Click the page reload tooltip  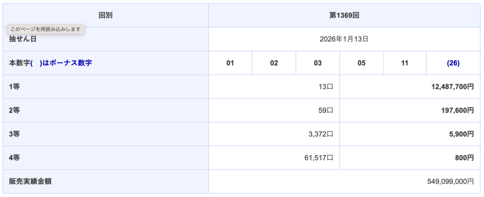[46, 29]
